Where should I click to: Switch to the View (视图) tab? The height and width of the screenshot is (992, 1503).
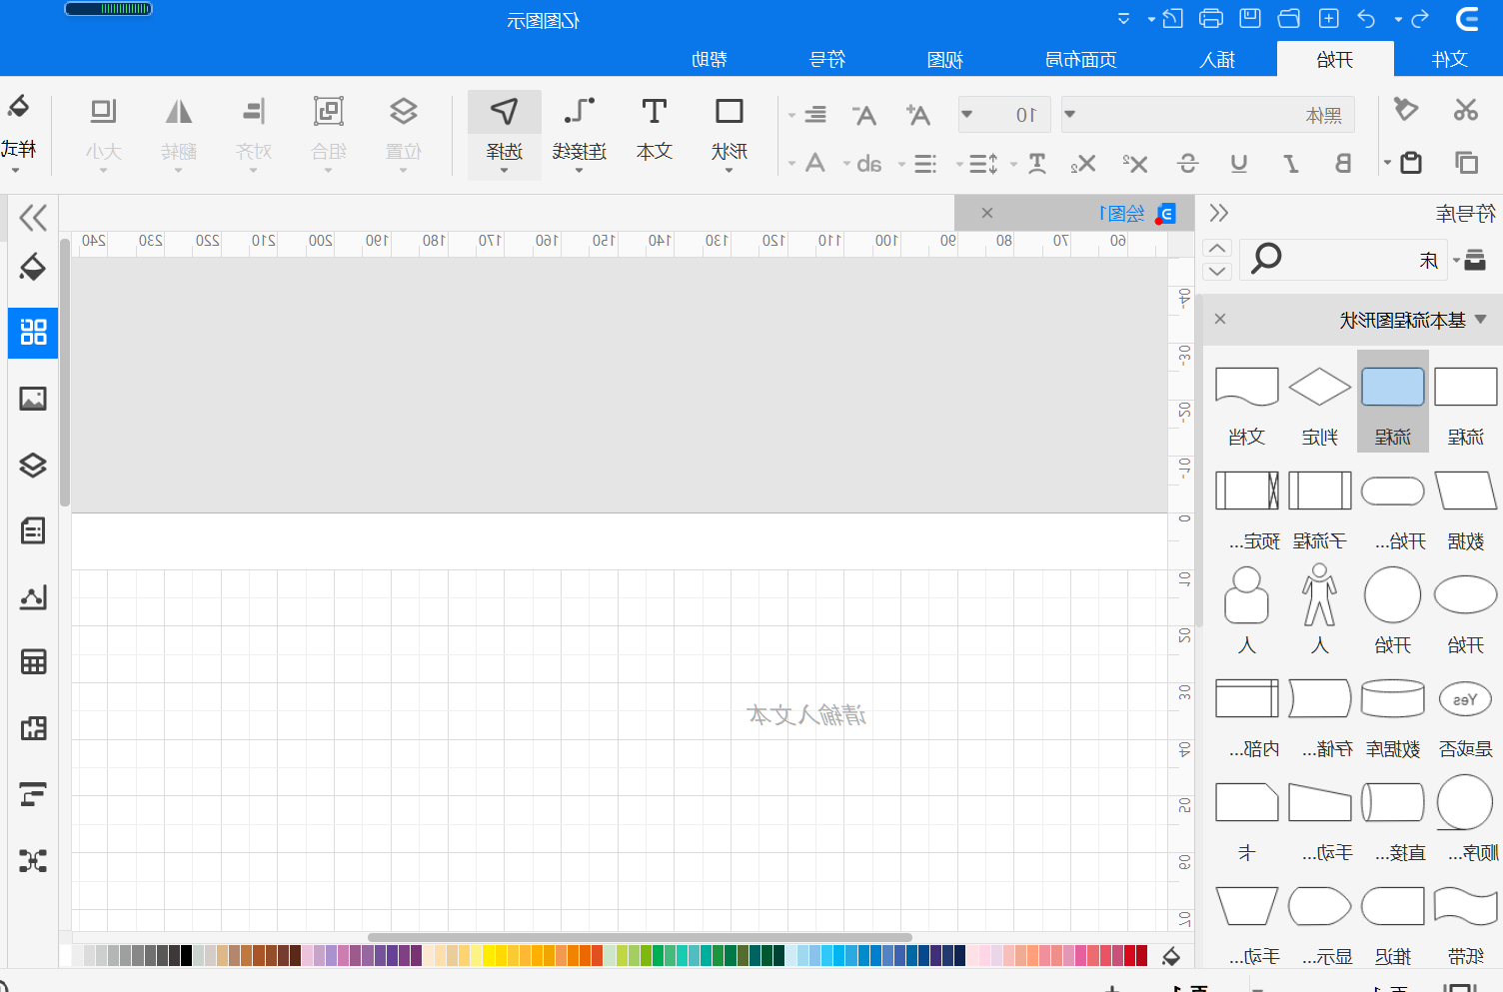coord(944,59)
